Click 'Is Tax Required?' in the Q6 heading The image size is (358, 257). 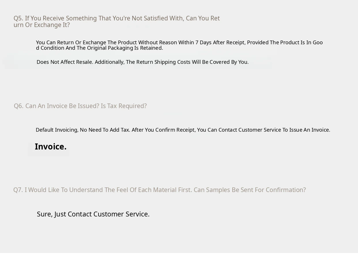(x=124, y=106)
